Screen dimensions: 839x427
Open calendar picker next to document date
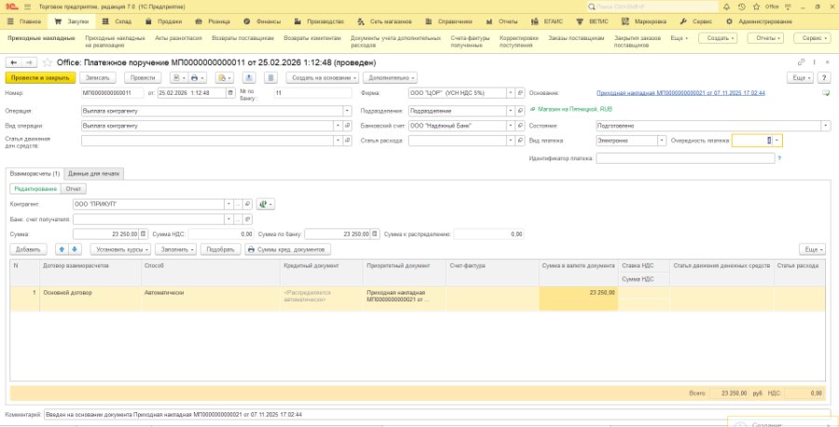click(230, 93)
